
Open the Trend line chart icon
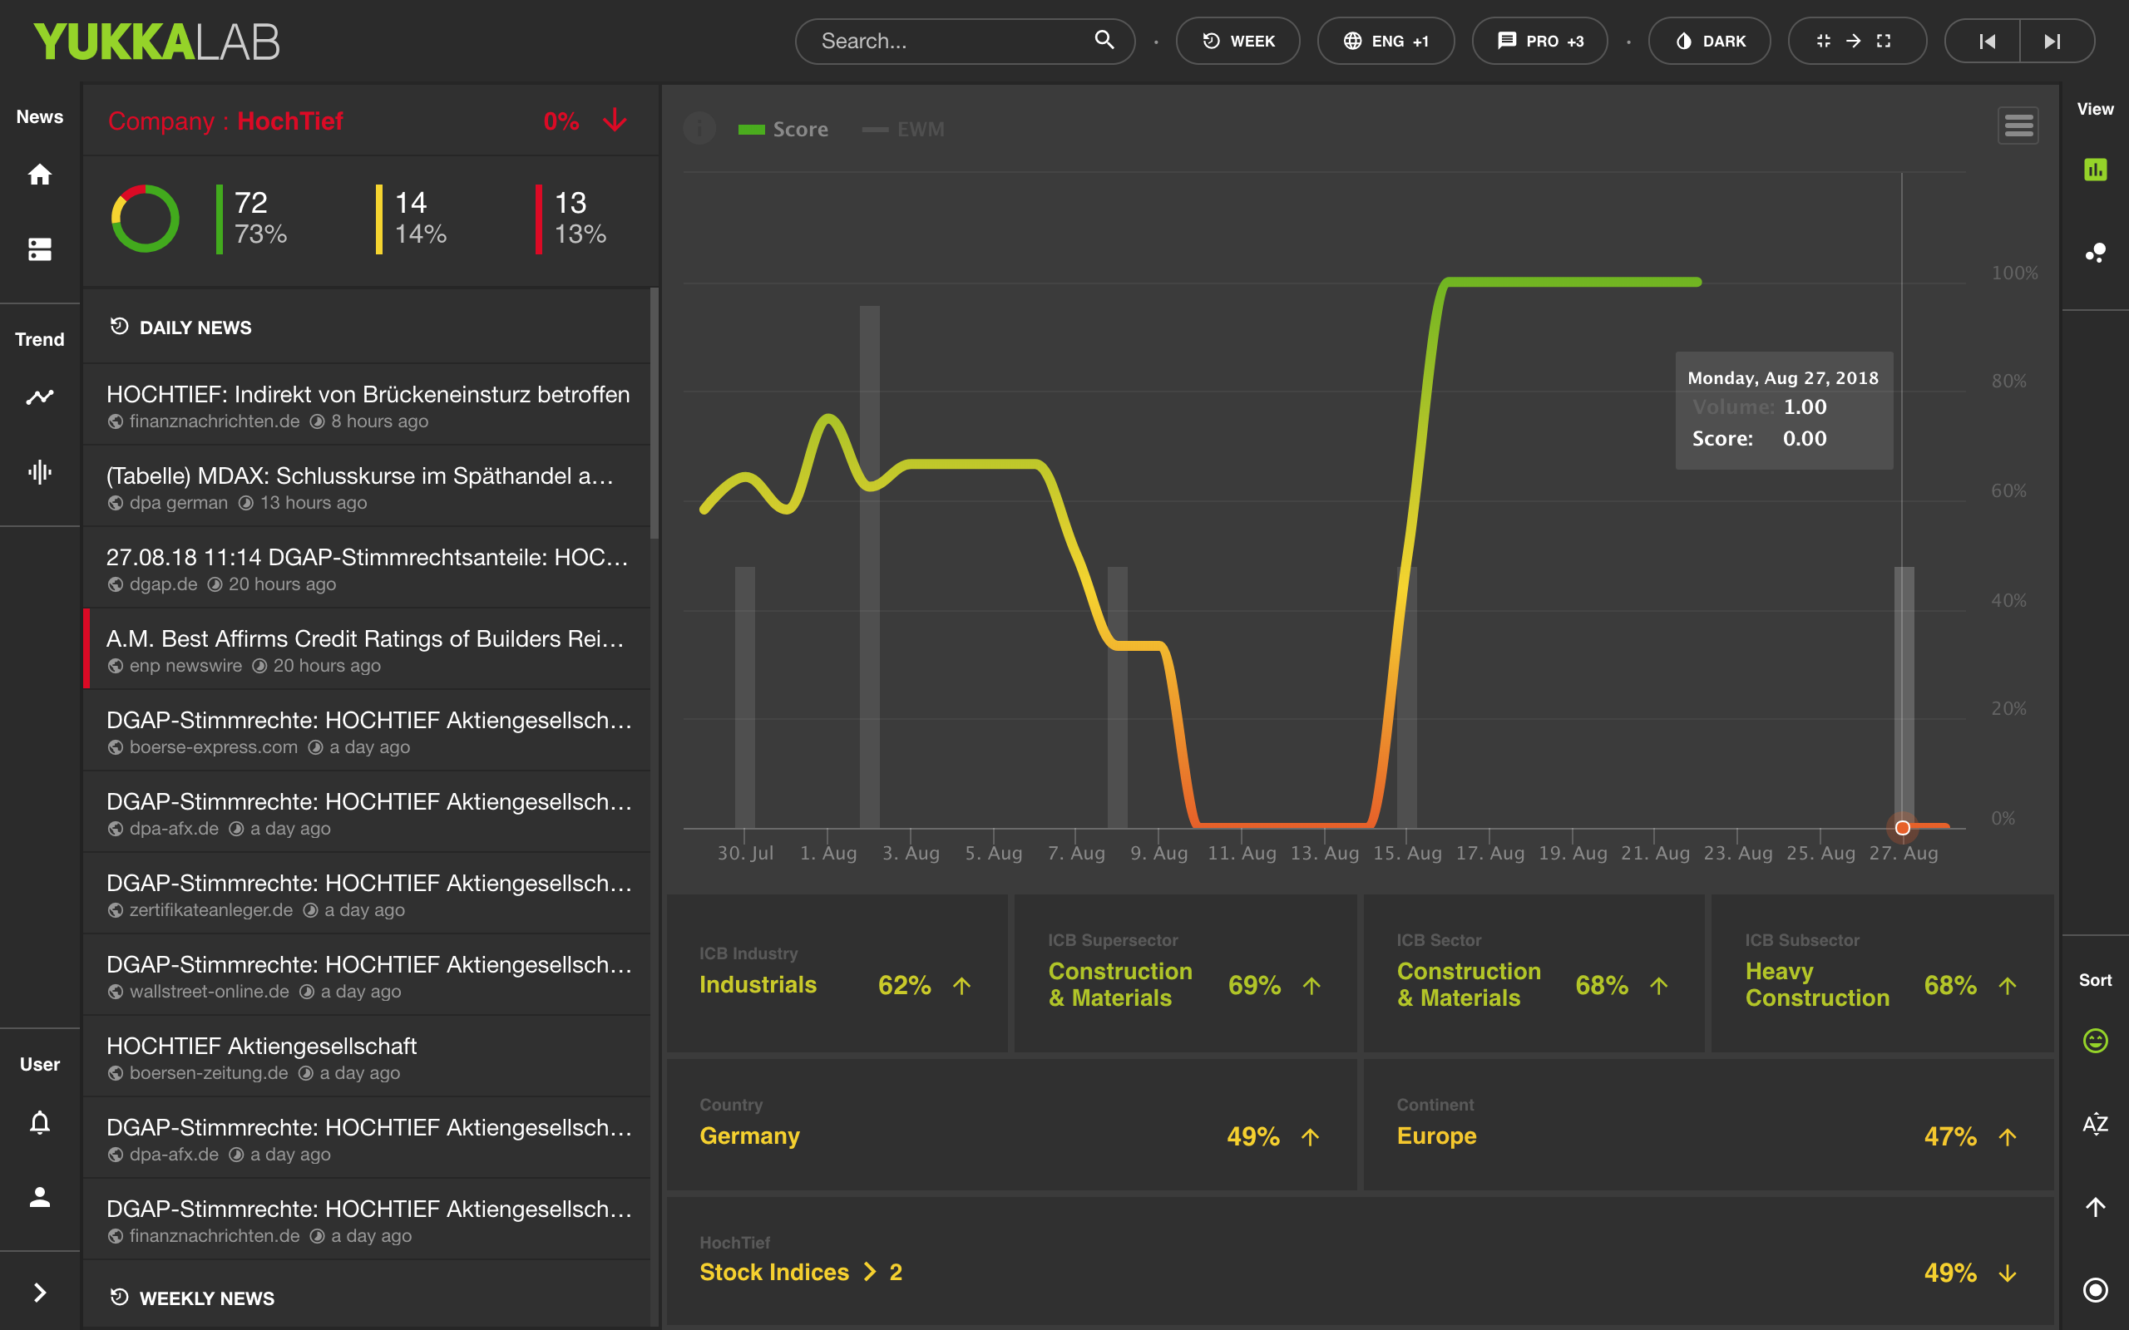(x=40, y=397)
